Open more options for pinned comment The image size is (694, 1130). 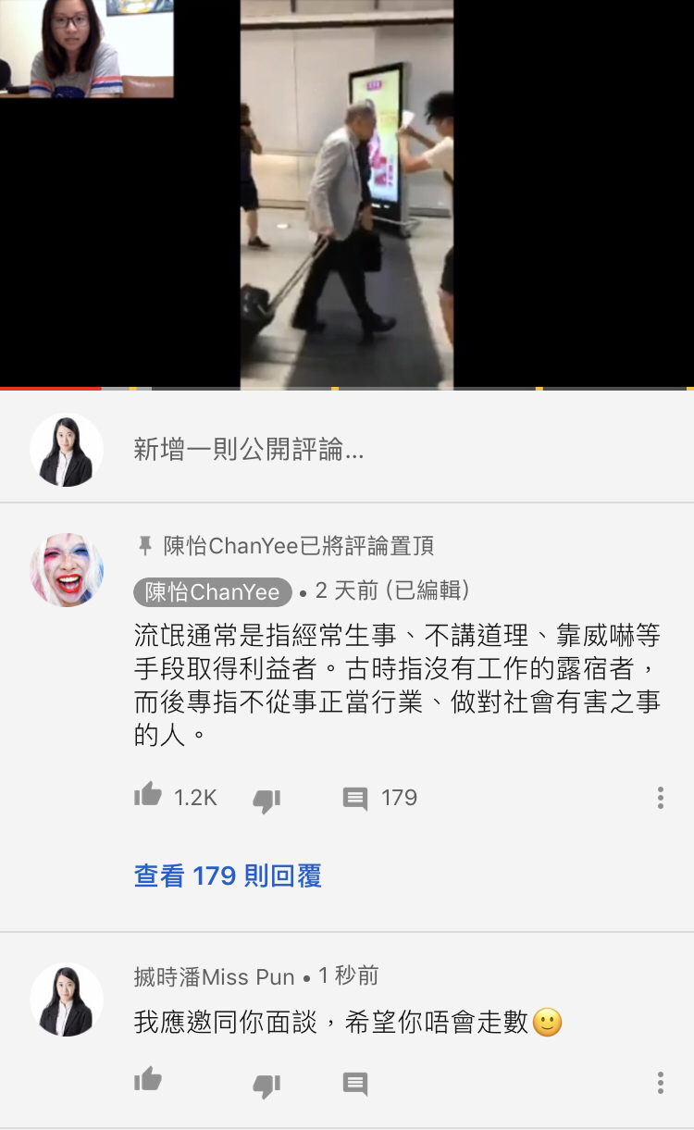[660, 798]
